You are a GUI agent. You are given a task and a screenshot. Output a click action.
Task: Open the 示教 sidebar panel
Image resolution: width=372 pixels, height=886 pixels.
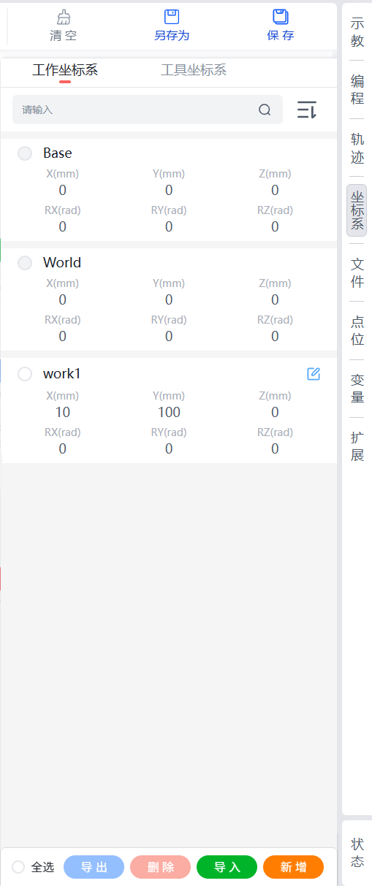(x=357, y=32)
